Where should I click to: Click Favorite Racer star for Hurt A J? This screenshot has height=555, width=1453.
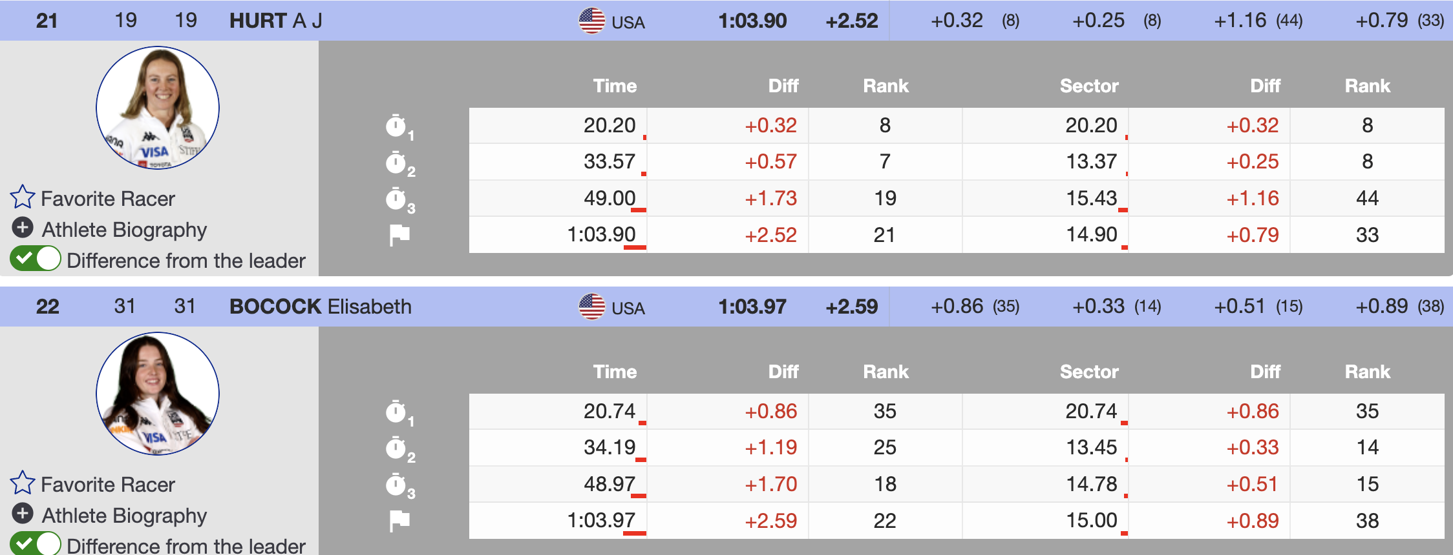click(23, 197)
